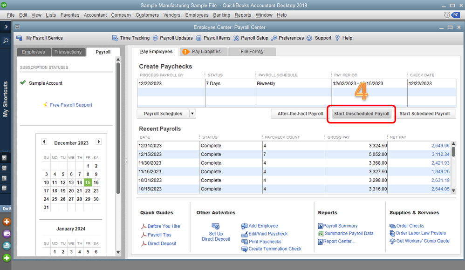
Task: Click the Add Employee icon
Action: tap(244, 226)
